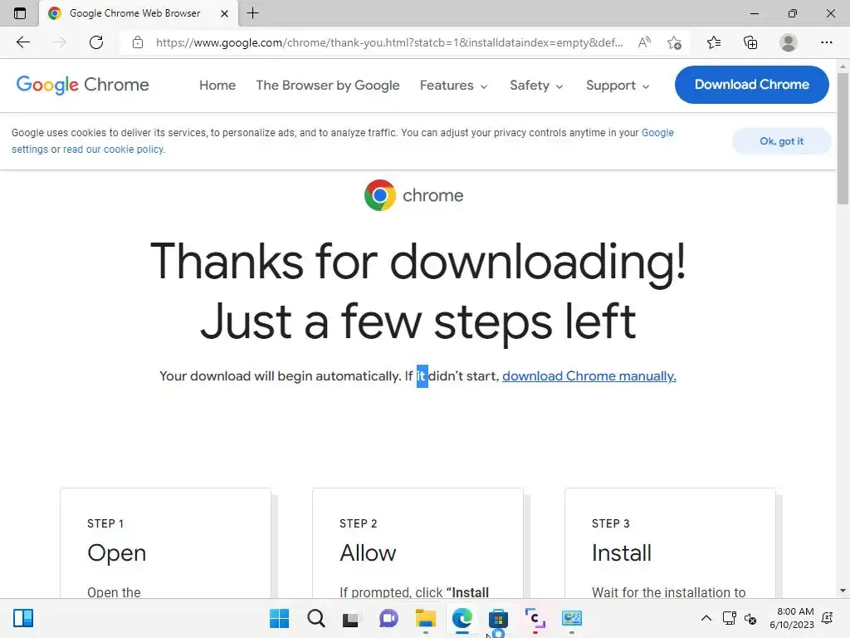Screen dimensions: 850x638
Task: Open File Explorer from the taskbar
Action: (426, 618)
